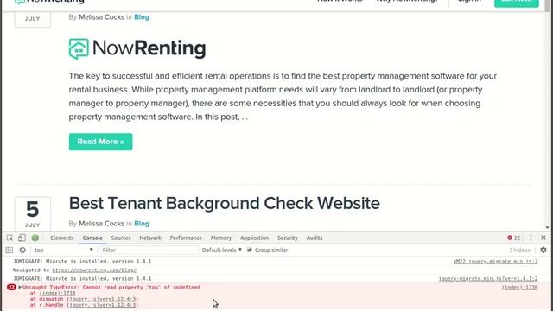Open console settings gear
Image resolution: width=553 pixels, height=311 pixels.
coord(543,250)
